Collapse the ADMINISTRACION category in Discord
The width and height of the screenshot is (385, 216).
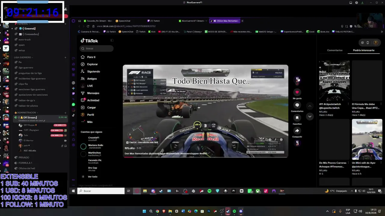pos(26,112)
